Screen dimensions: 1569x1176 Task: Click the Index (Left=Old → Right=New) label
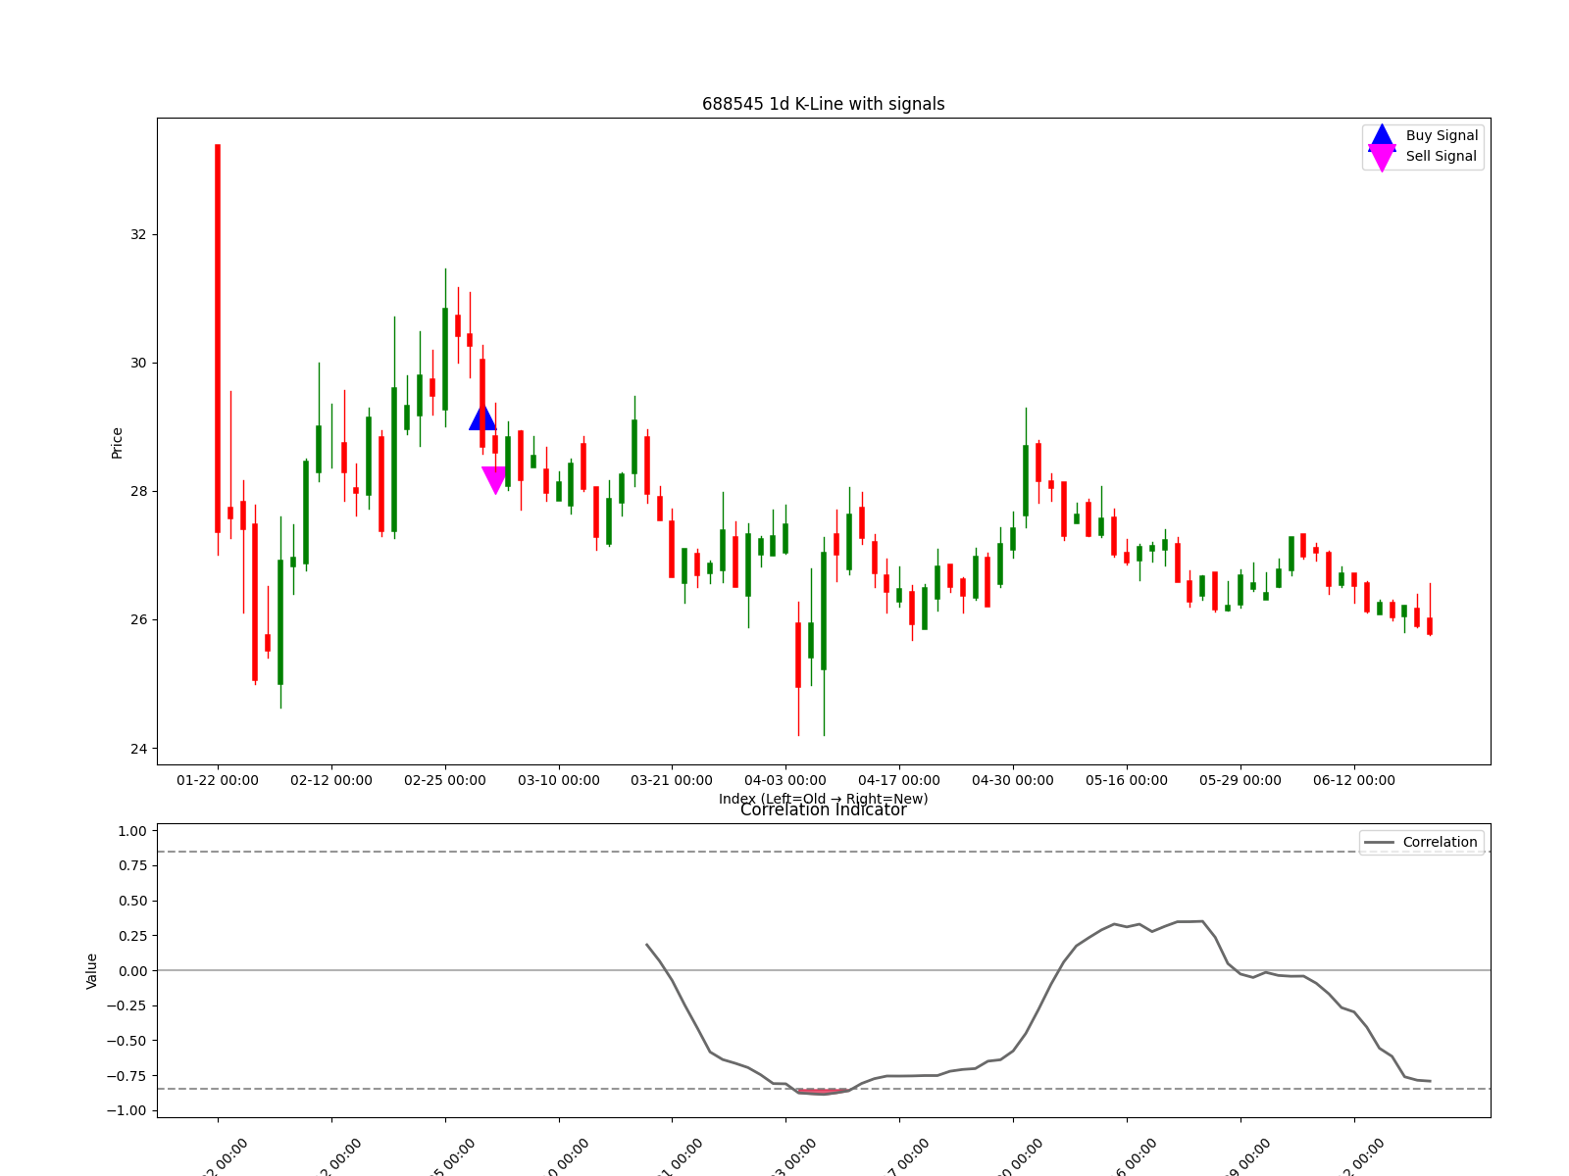point(823,799)
